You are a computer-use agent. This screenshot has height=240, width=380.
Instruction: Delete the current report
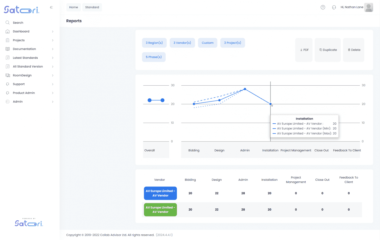354,50
